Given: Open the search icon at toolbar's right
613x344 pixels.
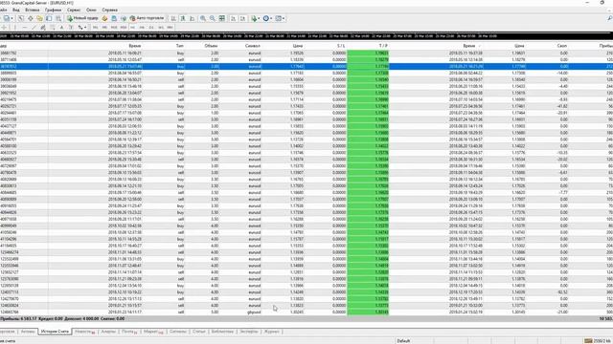Looking at the screenshot, I should coord(610,18).
